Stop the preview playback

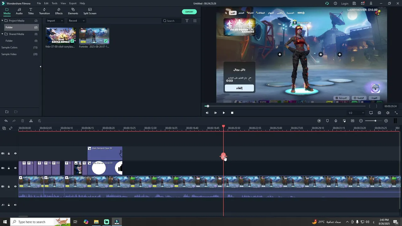[232, 113]
